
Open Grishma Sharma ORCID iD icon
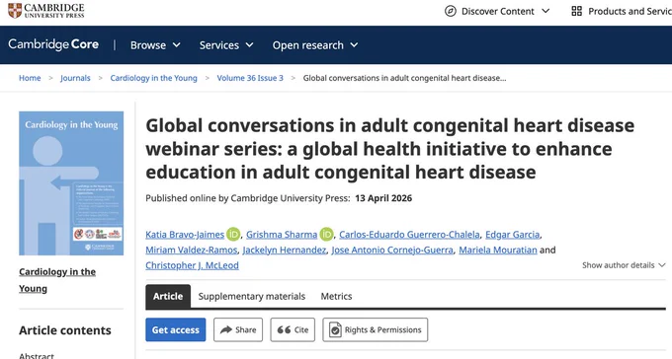coord(326,234)
